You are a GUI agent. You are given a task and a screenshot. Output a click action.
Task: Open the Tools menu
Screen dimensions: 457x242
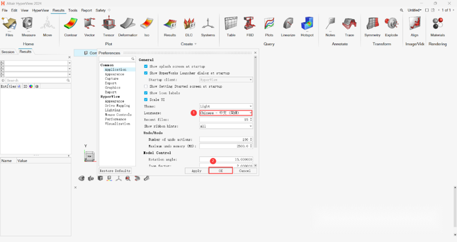click(x=73, y=10)
